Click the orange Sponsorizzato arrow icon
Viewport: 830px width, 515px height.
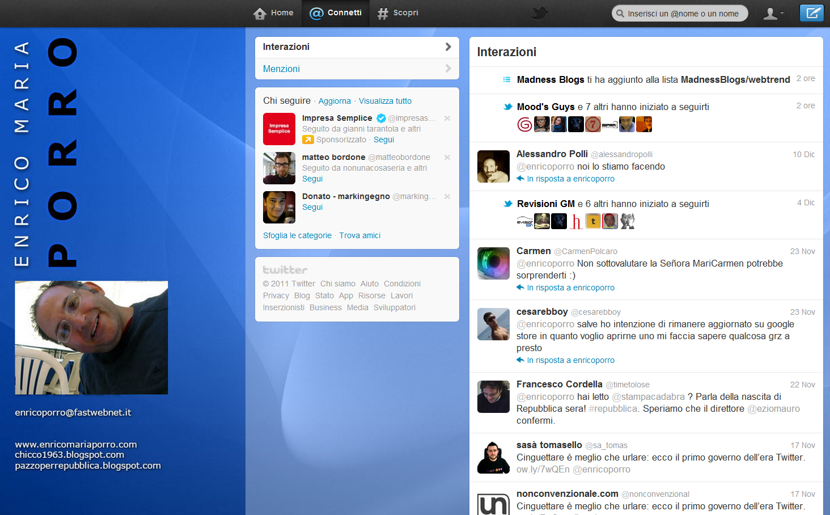[308, 140]
